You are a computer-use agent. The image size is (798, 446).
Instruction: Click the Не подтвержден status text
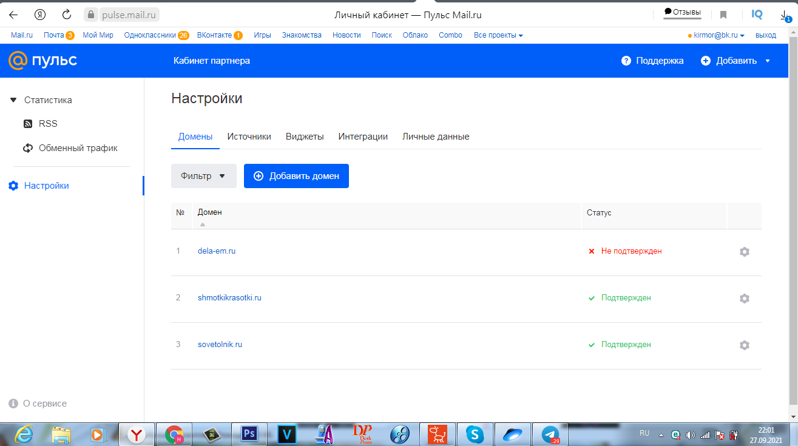tap(631, 251)
